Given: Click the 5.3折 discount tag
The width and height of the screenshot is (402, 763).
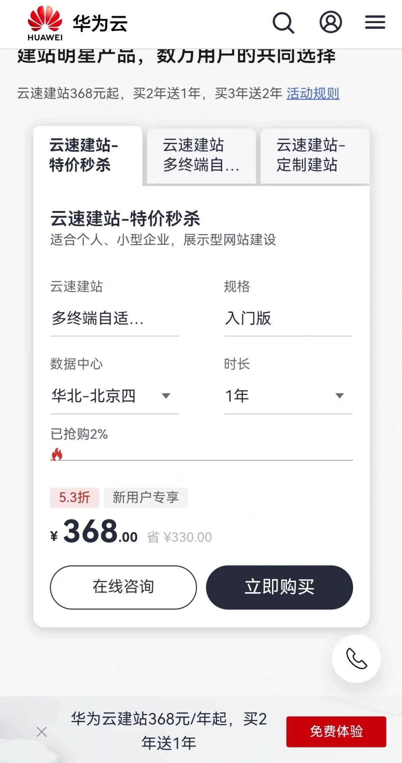Looking at the screenshot, I should coord(74,498).
